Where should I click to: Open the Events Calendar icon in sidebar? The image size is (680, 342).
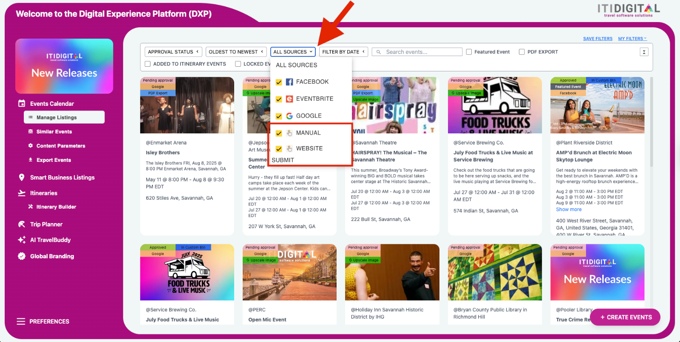pyautogui.click(x=22, y=103)
